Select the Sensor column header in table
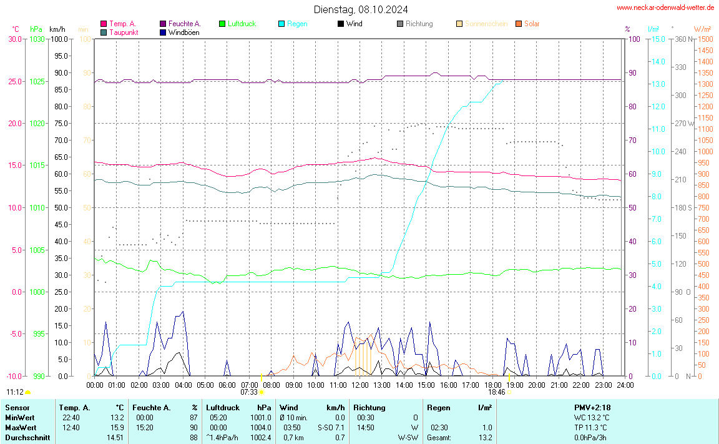 point(17,407)
